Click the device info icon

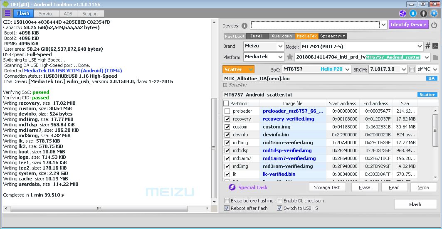pos(244,26)
